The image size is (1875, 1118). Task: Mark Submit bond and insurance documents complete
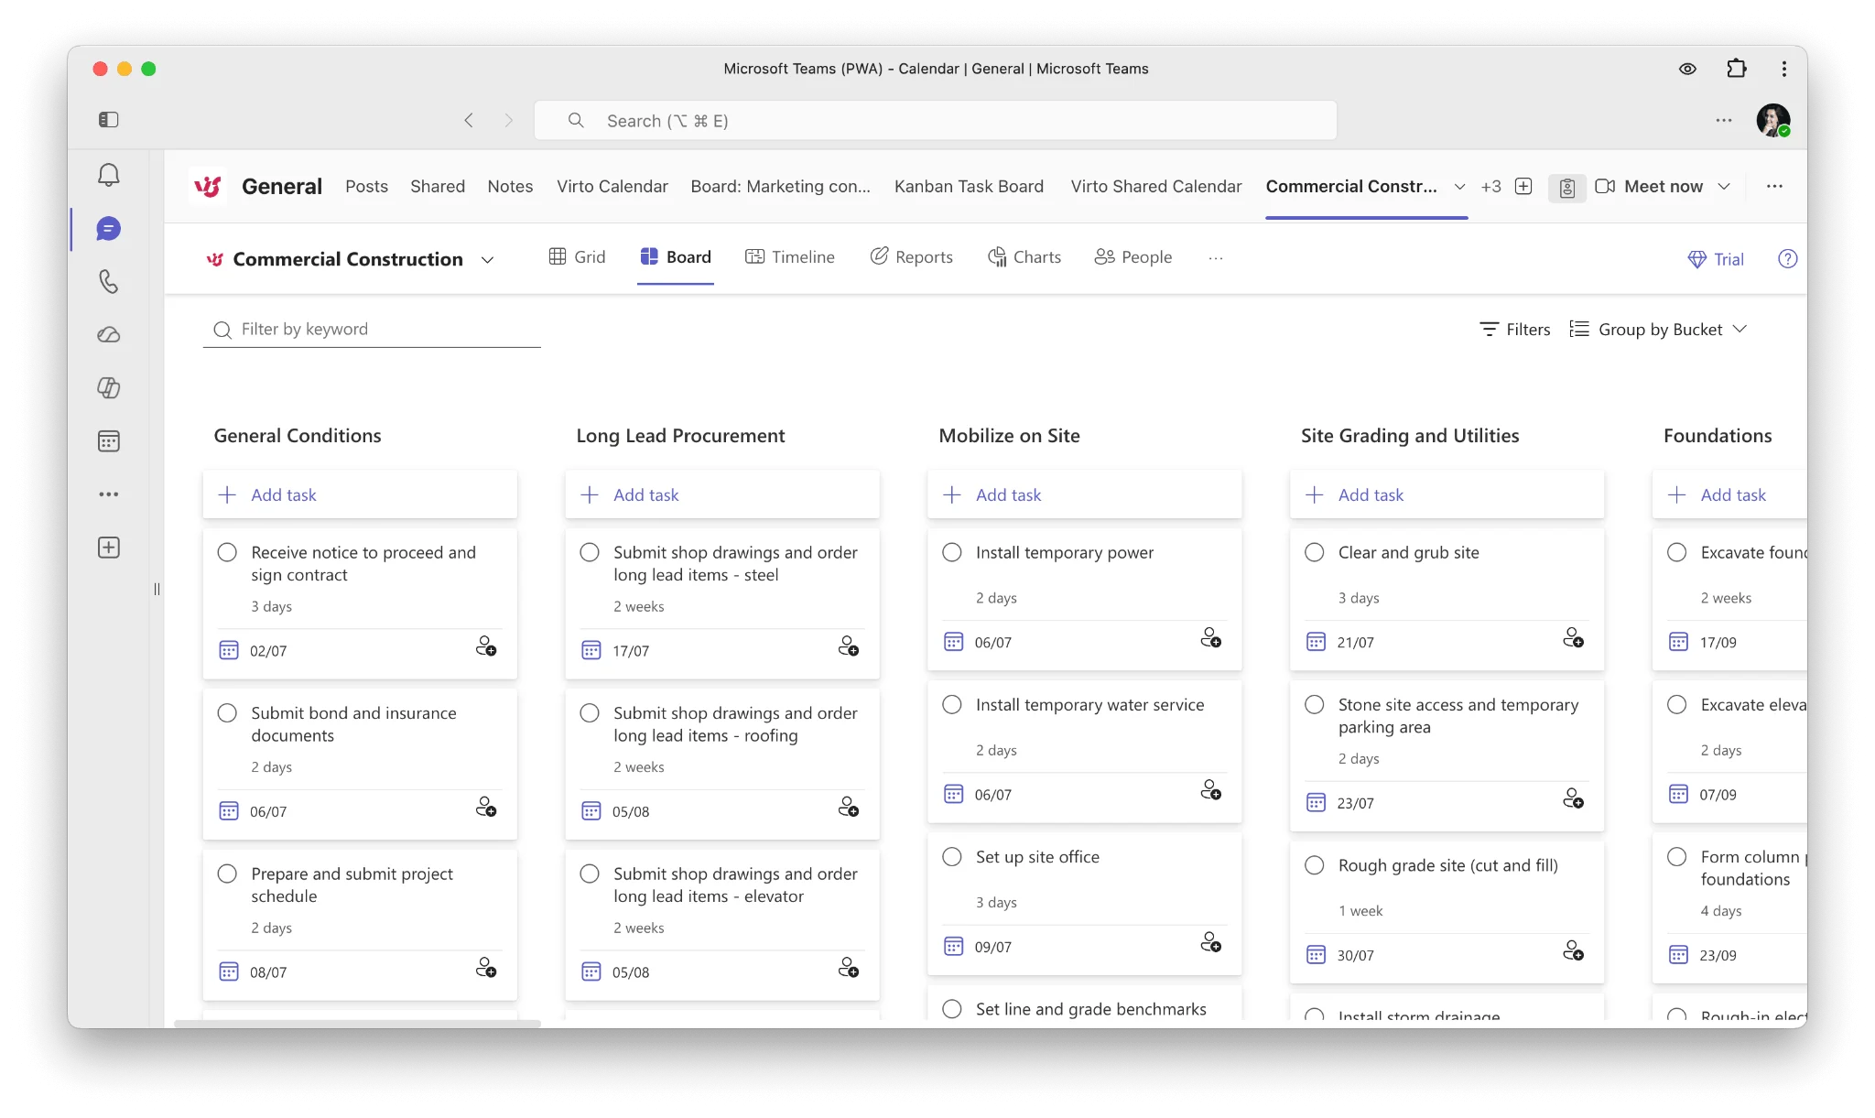(x=227, y=713)
